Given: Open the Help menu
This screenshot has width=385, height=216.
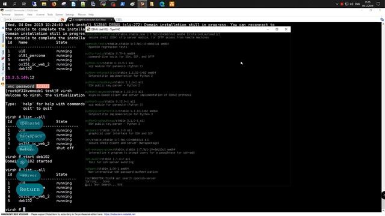Looking at the screenshot, I should pos(91,14).
